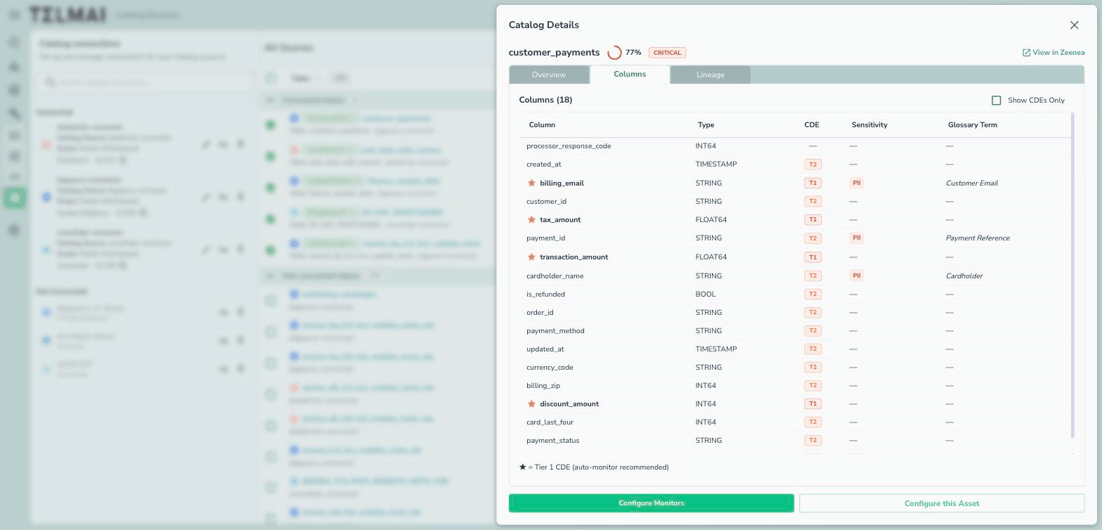Click the T1 badge on transaction_amount row

(x=812, y=257)
